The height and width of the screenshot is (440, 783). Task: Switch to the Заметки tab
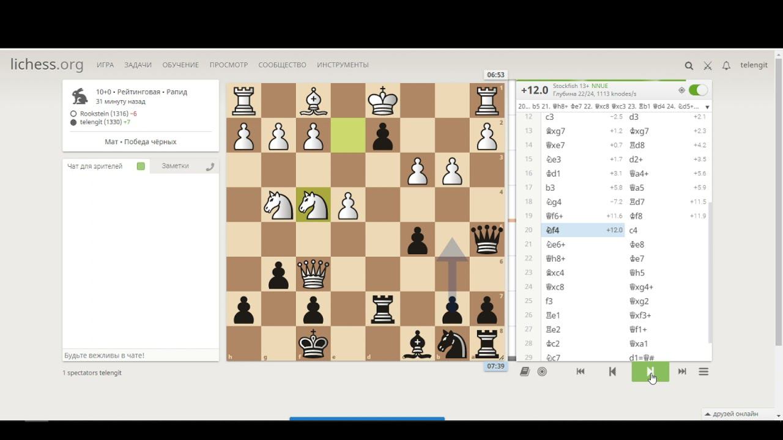(x=175, y=166)
